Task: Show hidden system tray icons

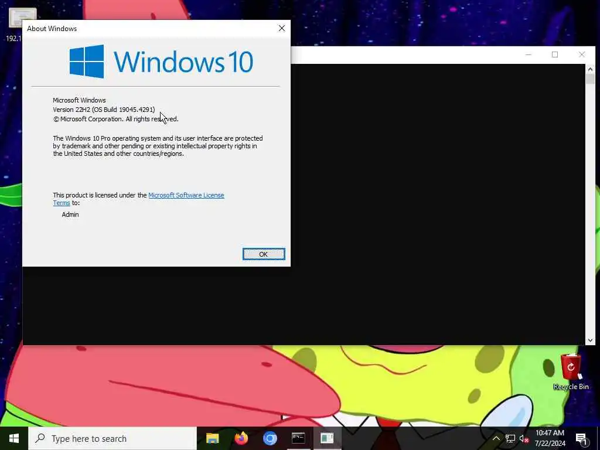Action: pyautogui.click(x=496, y=438)
